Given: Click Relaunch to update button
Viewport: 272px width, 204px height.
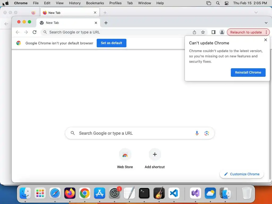Looking at the screenshot, I should click(246, 32).
